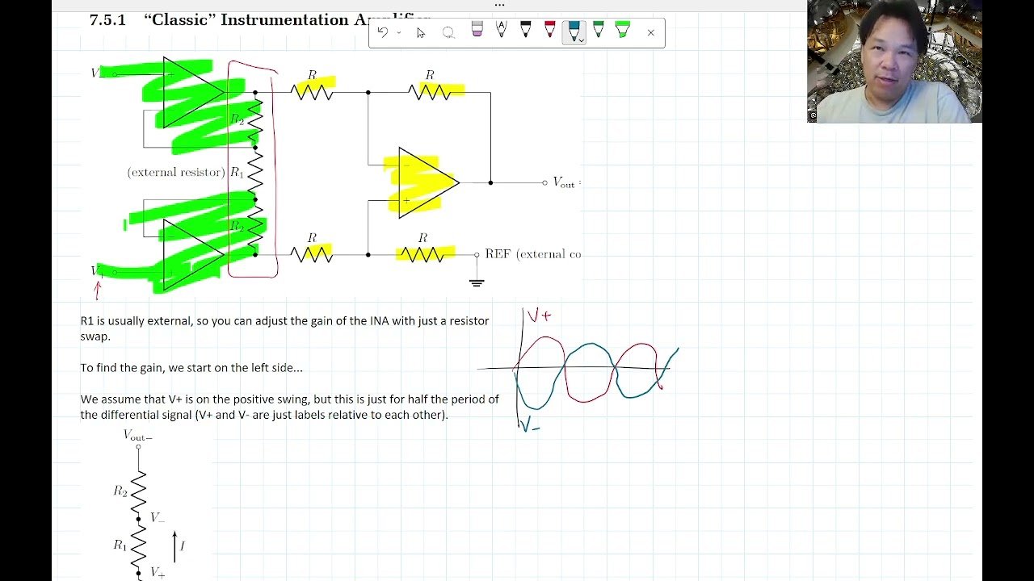Select the ink-to-text pen tool
This screenshot has height=581, width=1034.
(502, 30)
